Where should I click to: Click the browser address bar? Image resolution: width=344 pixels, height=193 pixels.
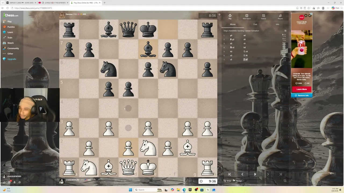pyautogui.click(x=153, y=8)
